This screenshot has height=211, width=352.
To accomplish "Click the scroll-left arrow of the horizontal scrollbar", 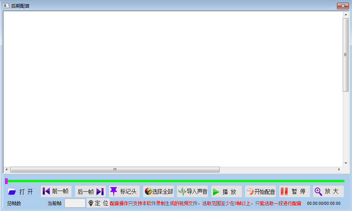I will [7, 170].
